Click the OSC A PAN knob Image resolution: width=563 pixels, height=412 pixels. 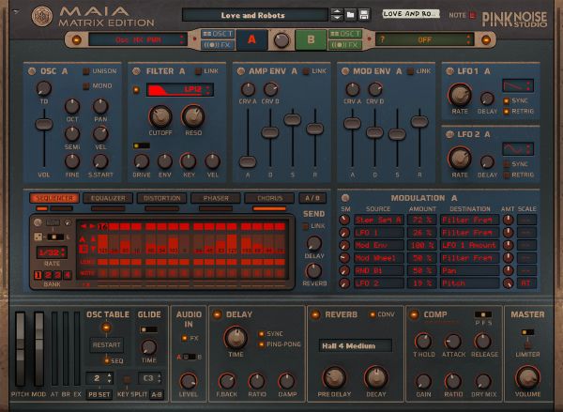[100, 106]
